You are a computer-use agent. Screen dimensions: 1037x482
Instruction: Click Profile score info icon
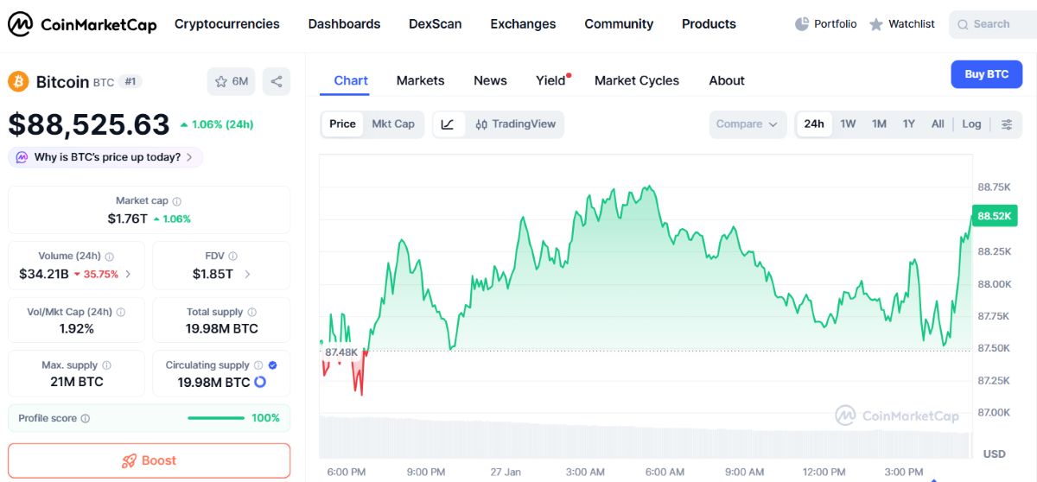(x=86, y=419)
